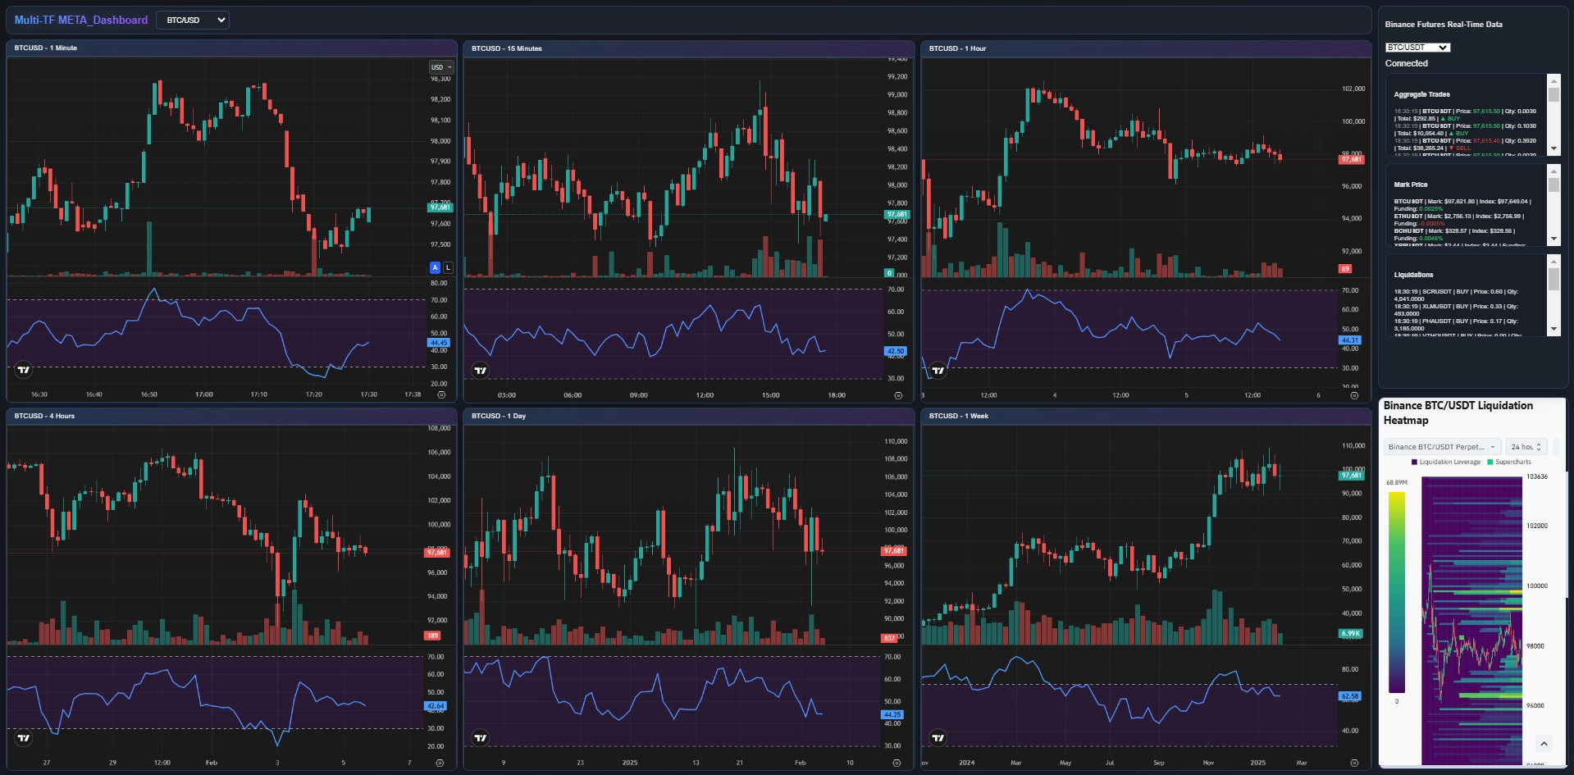Screen dimensions: 1574x775
Task: Open Binance BTC/USDT Perpetual pair dropdown
Action: point(1442,447)
